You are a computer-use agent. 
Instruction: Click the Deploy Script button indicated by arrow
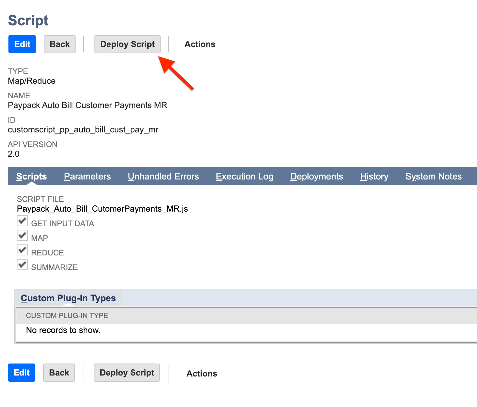click(x=127, y=44)
